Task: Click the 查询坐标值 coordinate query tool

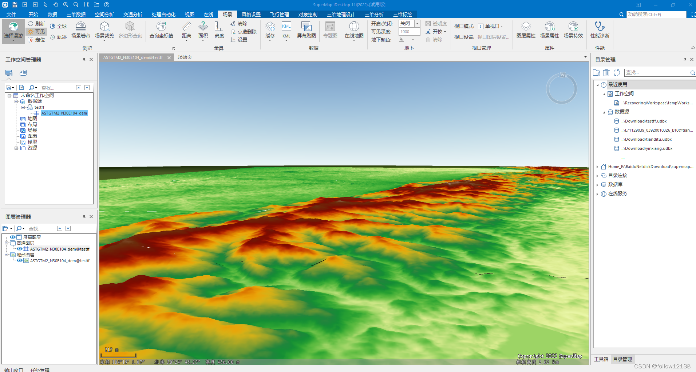Action: [161, 31]
